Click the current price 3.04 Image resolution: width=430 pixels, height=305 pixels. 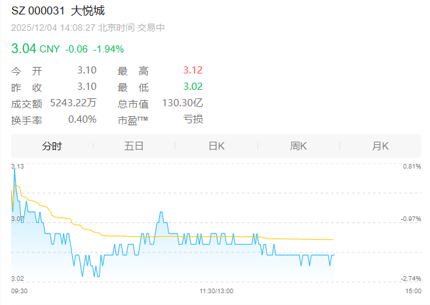click(x=24, y=49)
